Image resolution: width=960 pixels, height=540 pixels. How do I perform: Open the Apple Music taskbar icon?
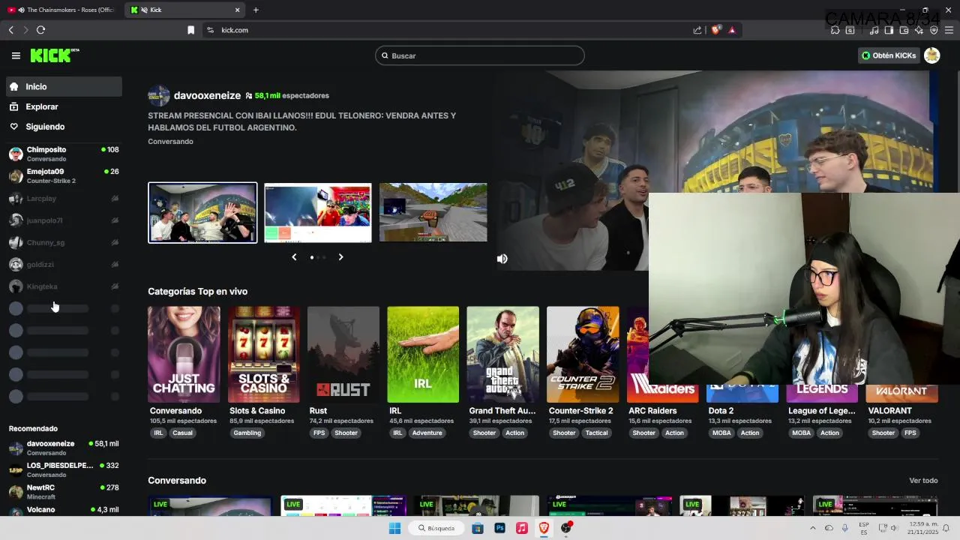522,528
